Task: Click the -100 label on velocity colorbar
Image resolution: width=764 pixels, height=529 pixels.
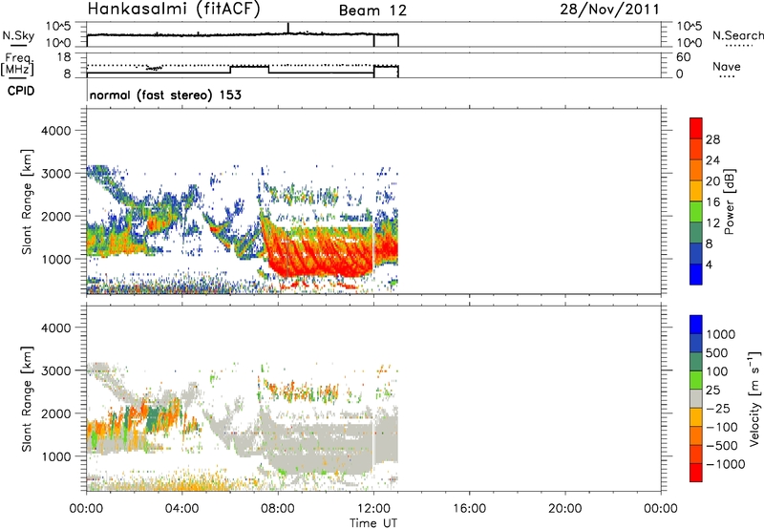Action: point(721,427)
